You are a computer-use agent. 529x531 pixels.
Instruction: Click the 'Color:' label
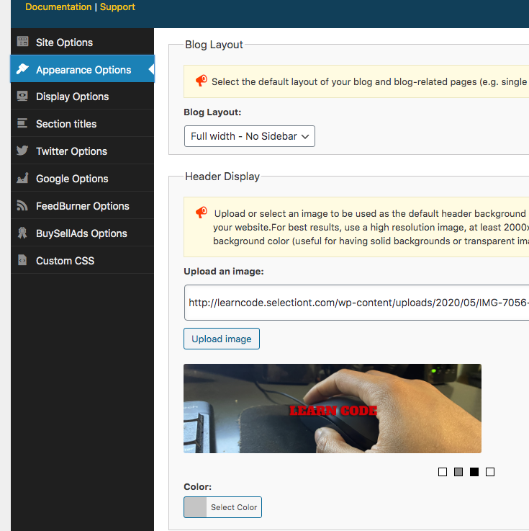click(197, 486)
